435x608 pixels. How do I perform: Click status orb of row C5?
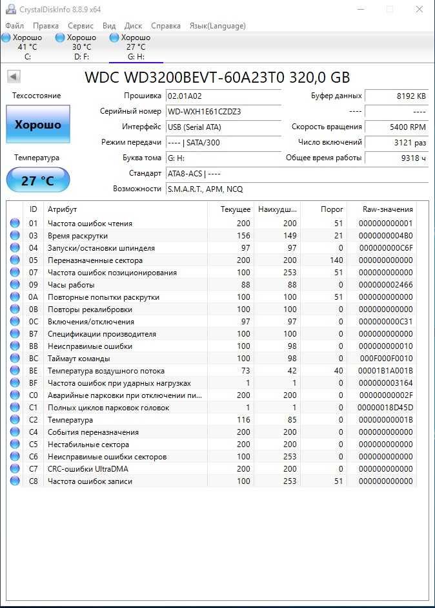(x=15, y=444)
